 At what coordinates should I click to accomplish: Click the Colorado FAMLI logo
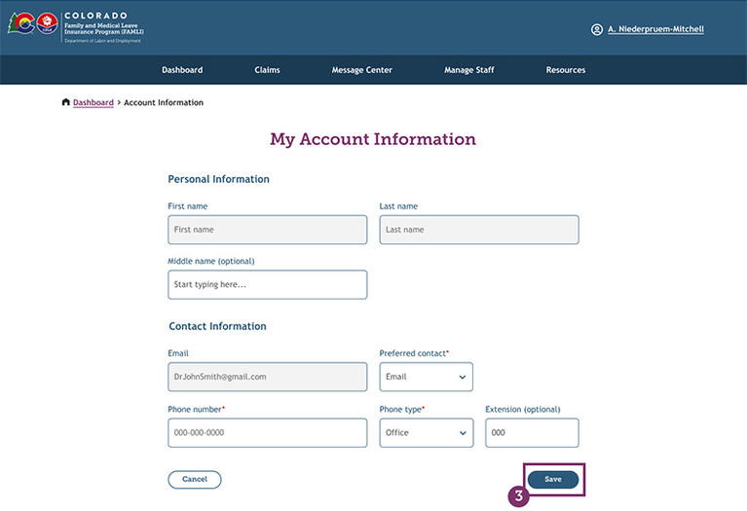[76, 27]
